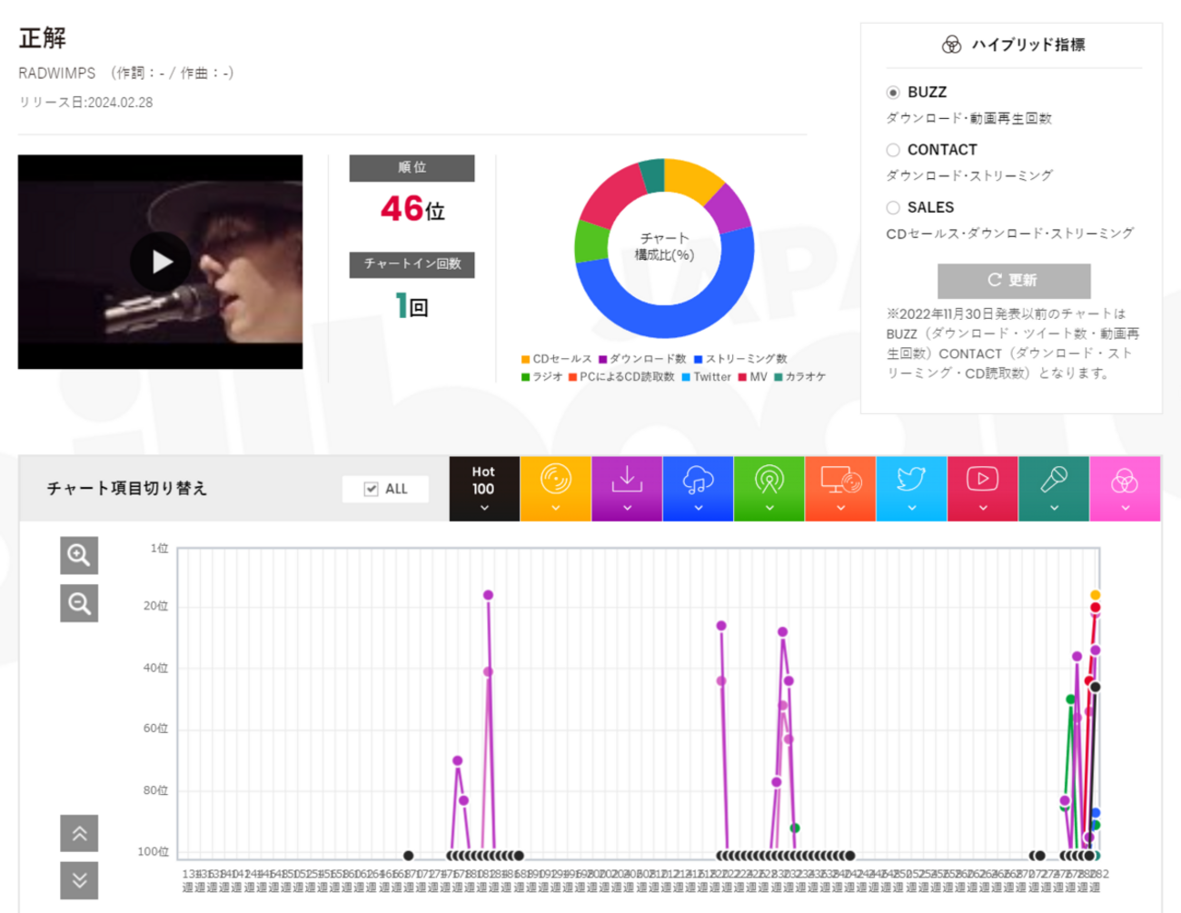The image size is (1181, 913).
Task: Click the double-chevron down button beside chart
Action: click(x=79, y=880)
